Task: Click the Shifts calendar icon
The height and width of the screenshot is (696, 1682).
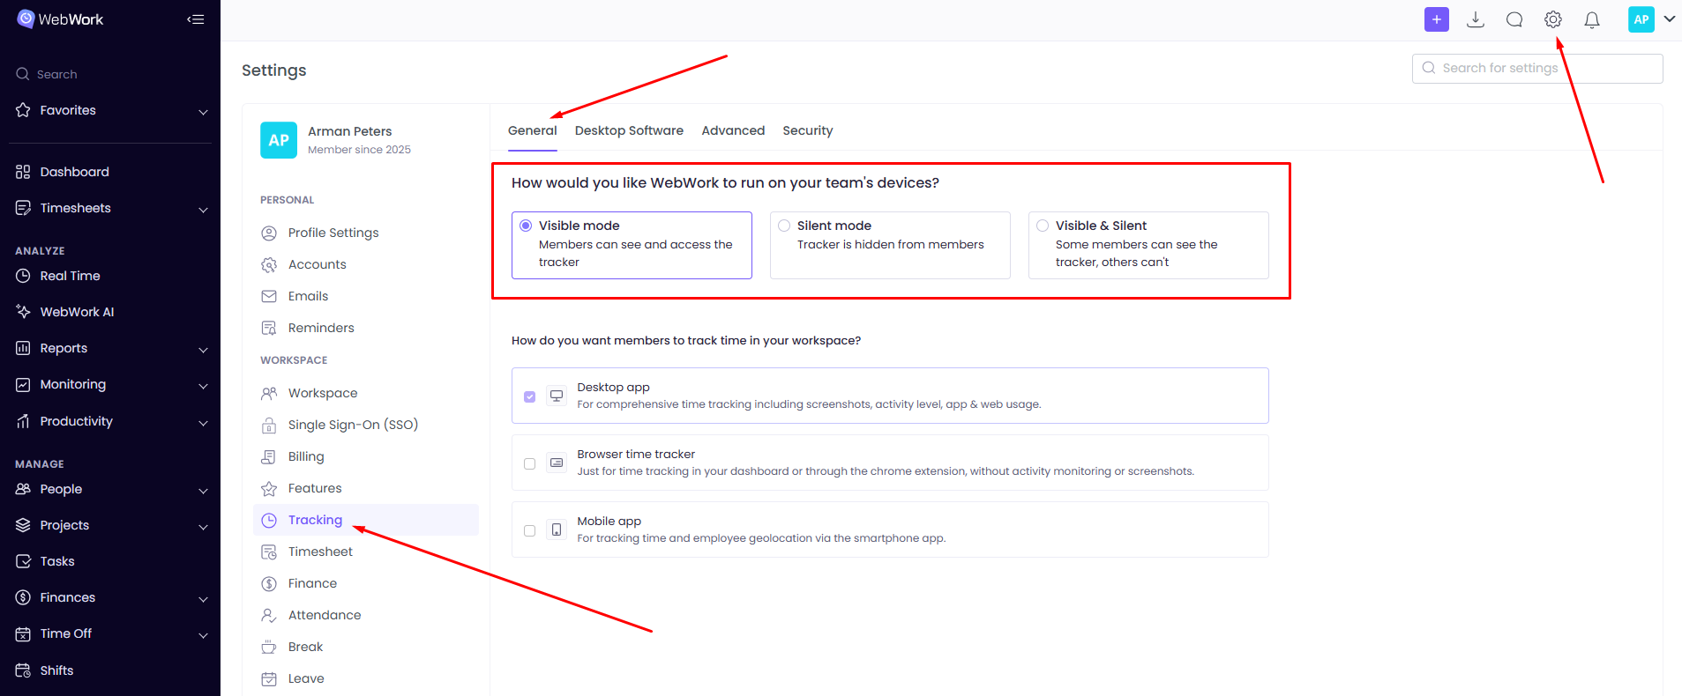Action: pos(23,670)
